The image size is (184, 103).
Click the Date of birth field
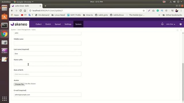pos(47,74)
